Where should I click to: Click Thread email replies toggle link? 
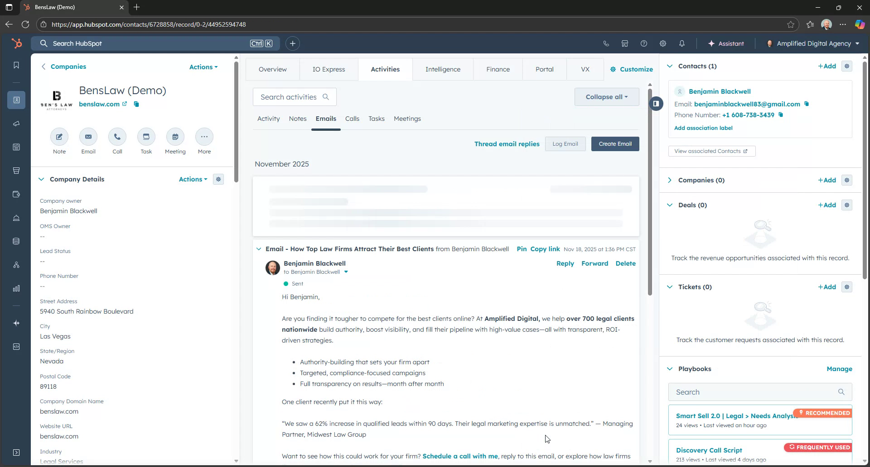coord(507,143)
